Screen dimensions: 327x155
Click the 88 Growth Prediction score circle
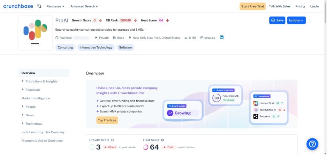pyautogui.click(x=217, y=98)
